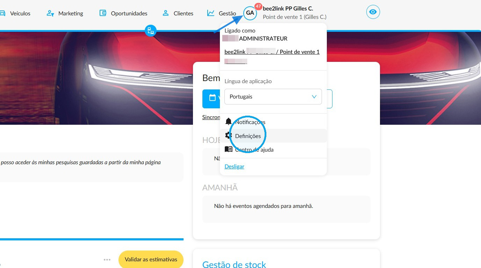
Task: Click the blue network switch icon
Action: [151, 30]
